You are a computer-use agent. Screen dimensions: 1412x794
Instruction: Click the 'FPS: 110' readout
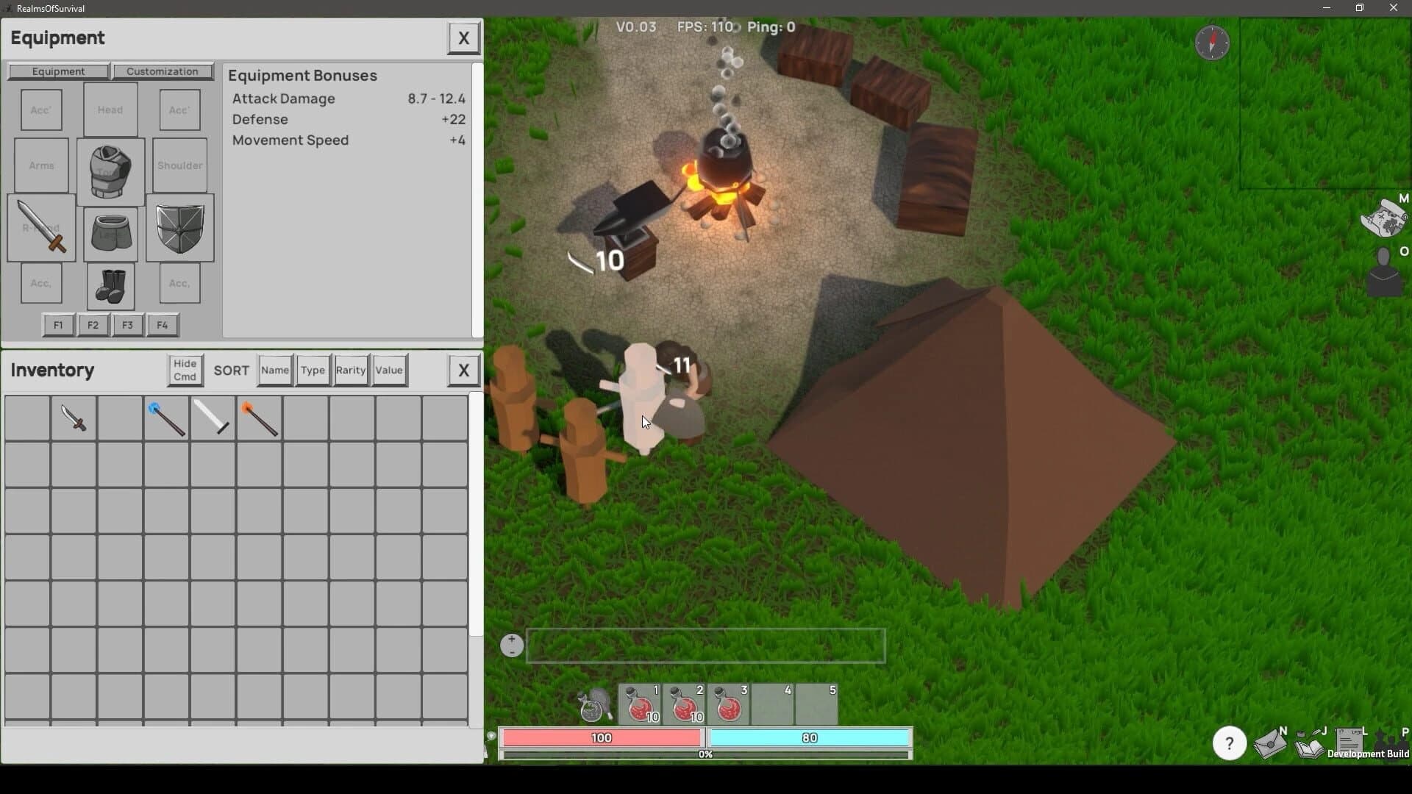(x=705, y=27)
